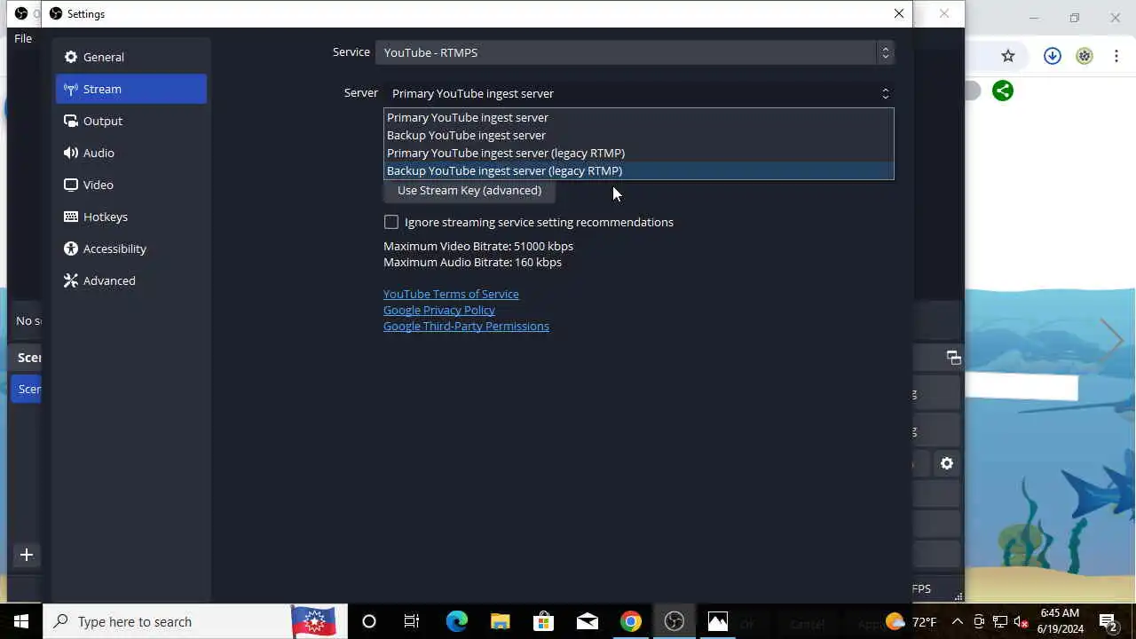
Task: Open File menu in OBS main window
Action: pyautogui.click(x=23, y=38)
